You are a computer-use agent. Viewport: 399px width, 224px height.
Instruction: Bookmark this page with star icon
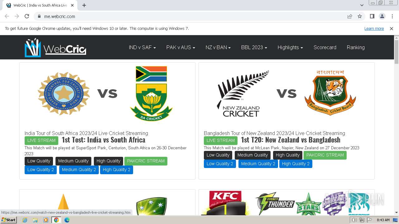[360, 16]
